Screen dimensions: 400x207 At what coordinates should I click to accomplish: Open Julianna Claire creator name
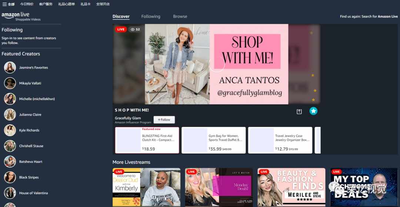(x=30, y=114)
